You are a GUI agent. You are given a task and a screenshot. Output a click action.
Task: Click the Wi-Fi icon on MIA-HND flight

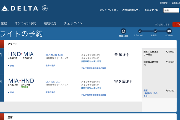point(116,81)
